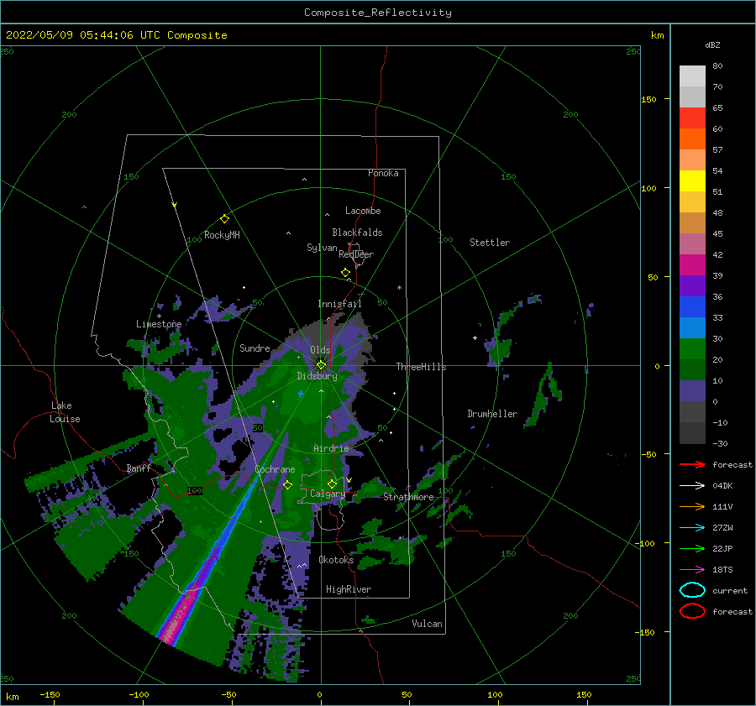This screenshot has height=706, width=756.
Task: Click the Airdrie city label
Action: [x=331, y=448]
